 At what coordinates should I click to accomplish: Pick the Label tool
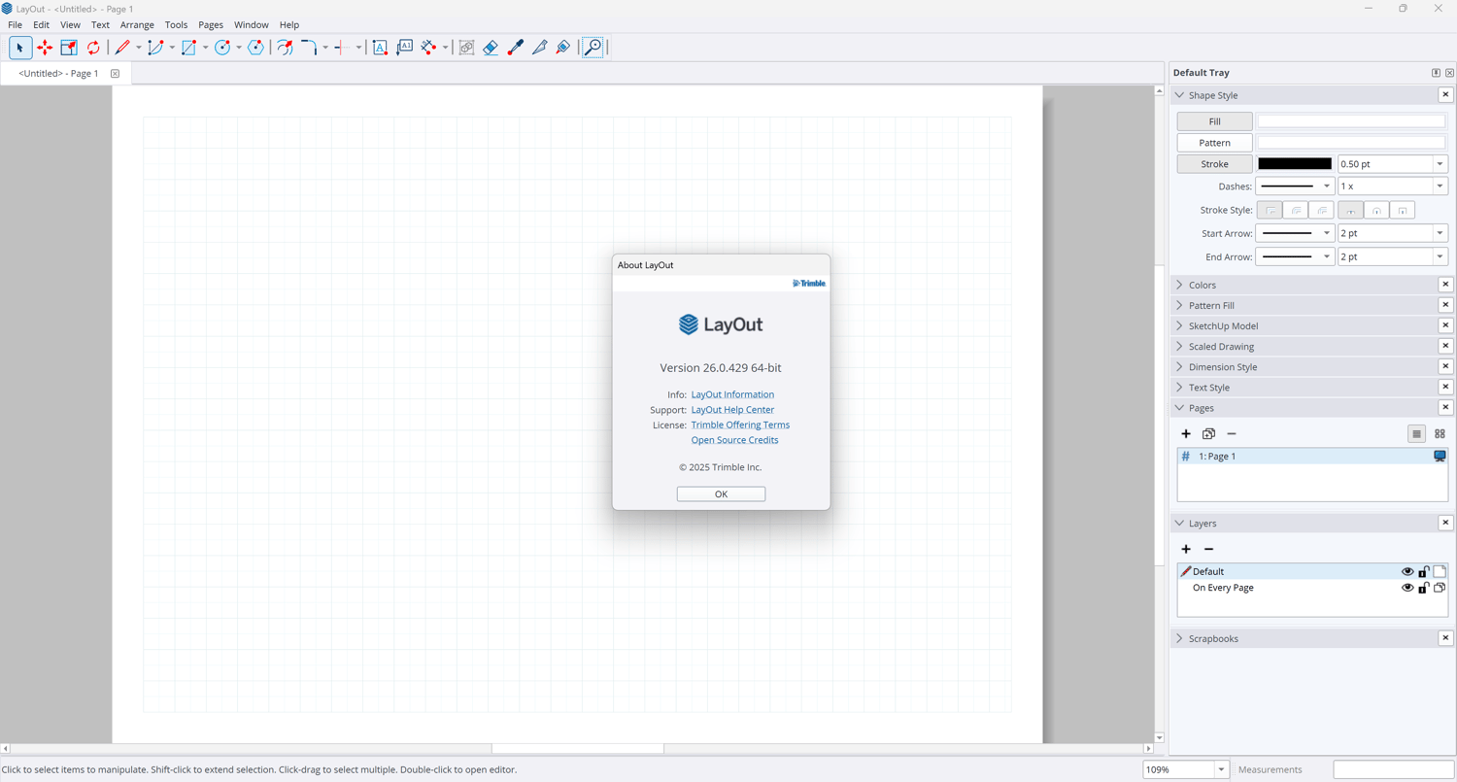[x=404, y=48]
